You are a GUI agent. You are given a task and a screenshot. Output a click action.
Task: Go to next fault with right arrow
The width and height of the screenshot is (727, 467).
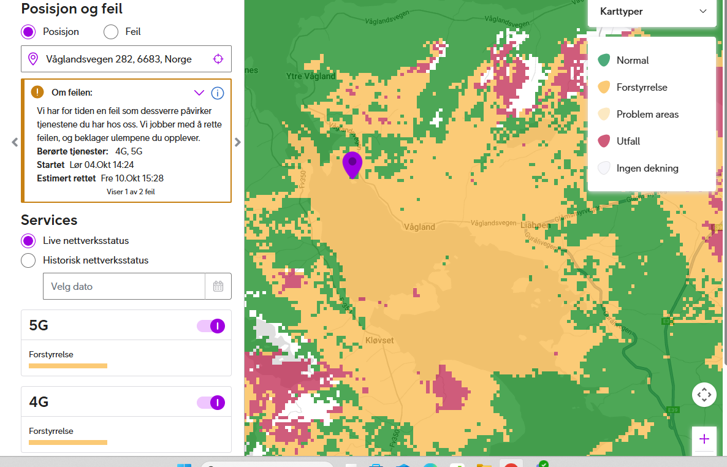(x=238, y=142)
